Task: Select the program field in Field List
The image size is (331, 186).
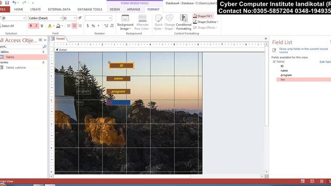Action: pyautogui.click(x=286, y=75)
